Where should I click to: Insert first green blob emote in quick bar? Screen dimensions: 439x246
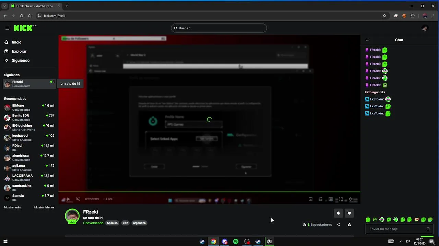pos(368,220)
